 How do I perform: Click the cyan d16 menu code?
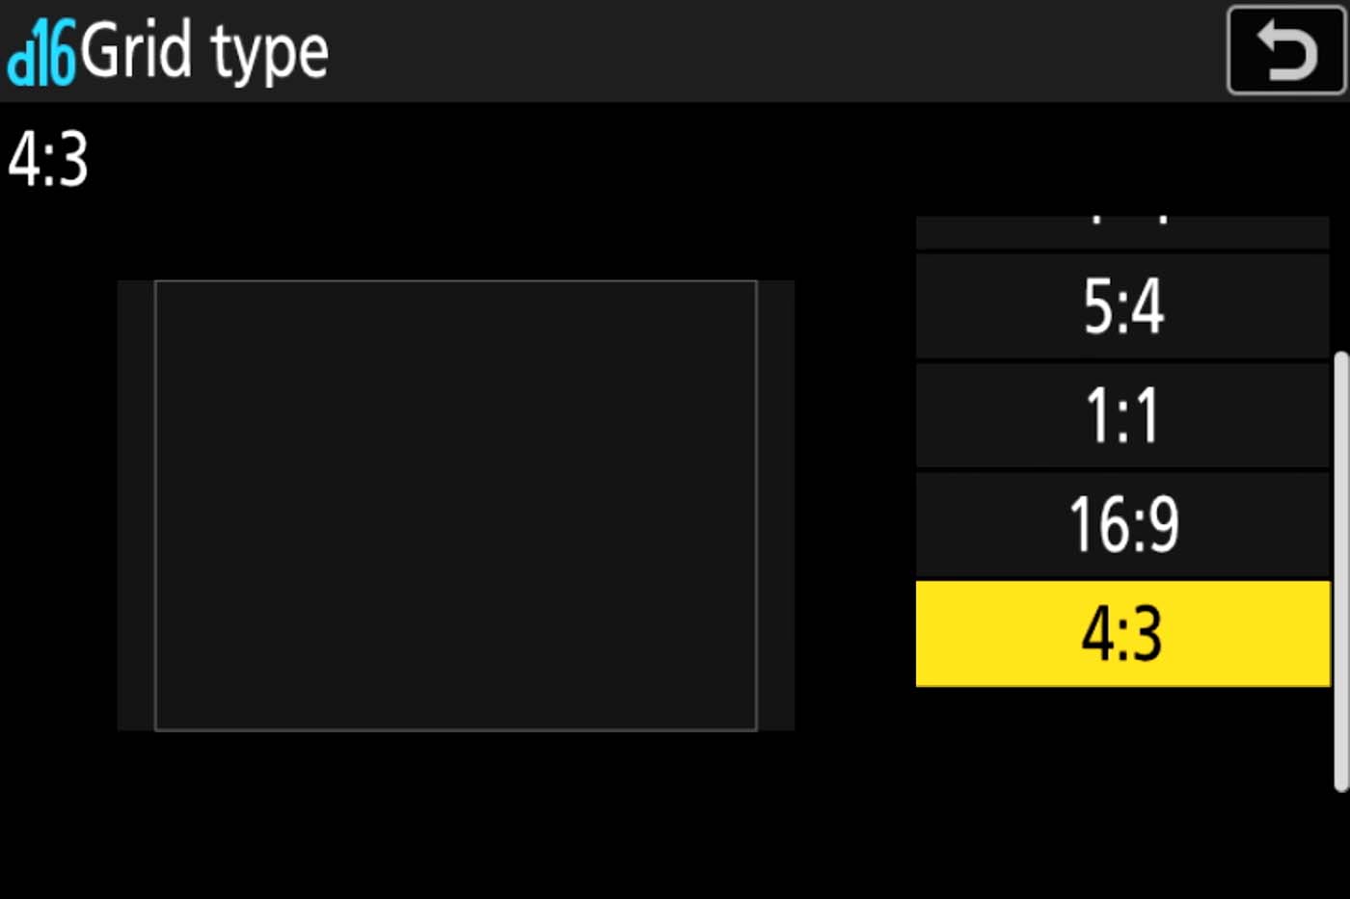[x=40, y=55]
